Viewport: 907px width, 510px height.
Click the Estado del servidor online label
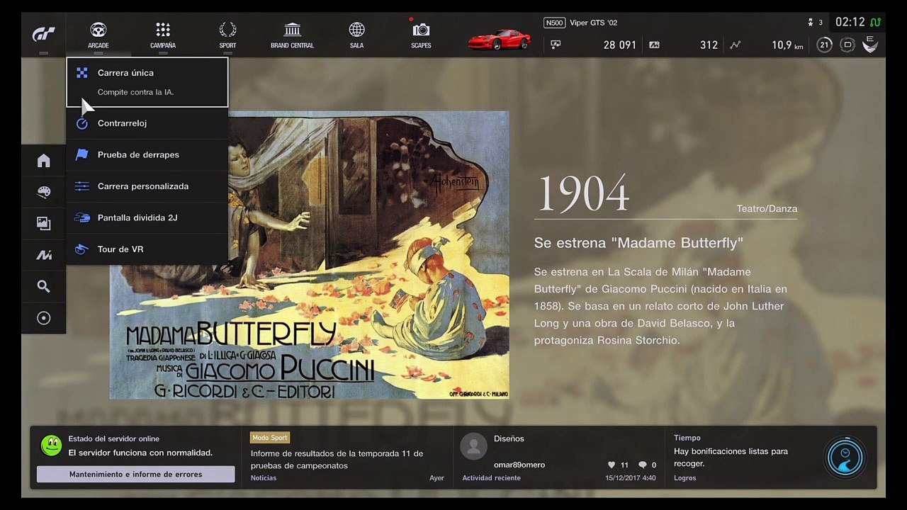114,438
